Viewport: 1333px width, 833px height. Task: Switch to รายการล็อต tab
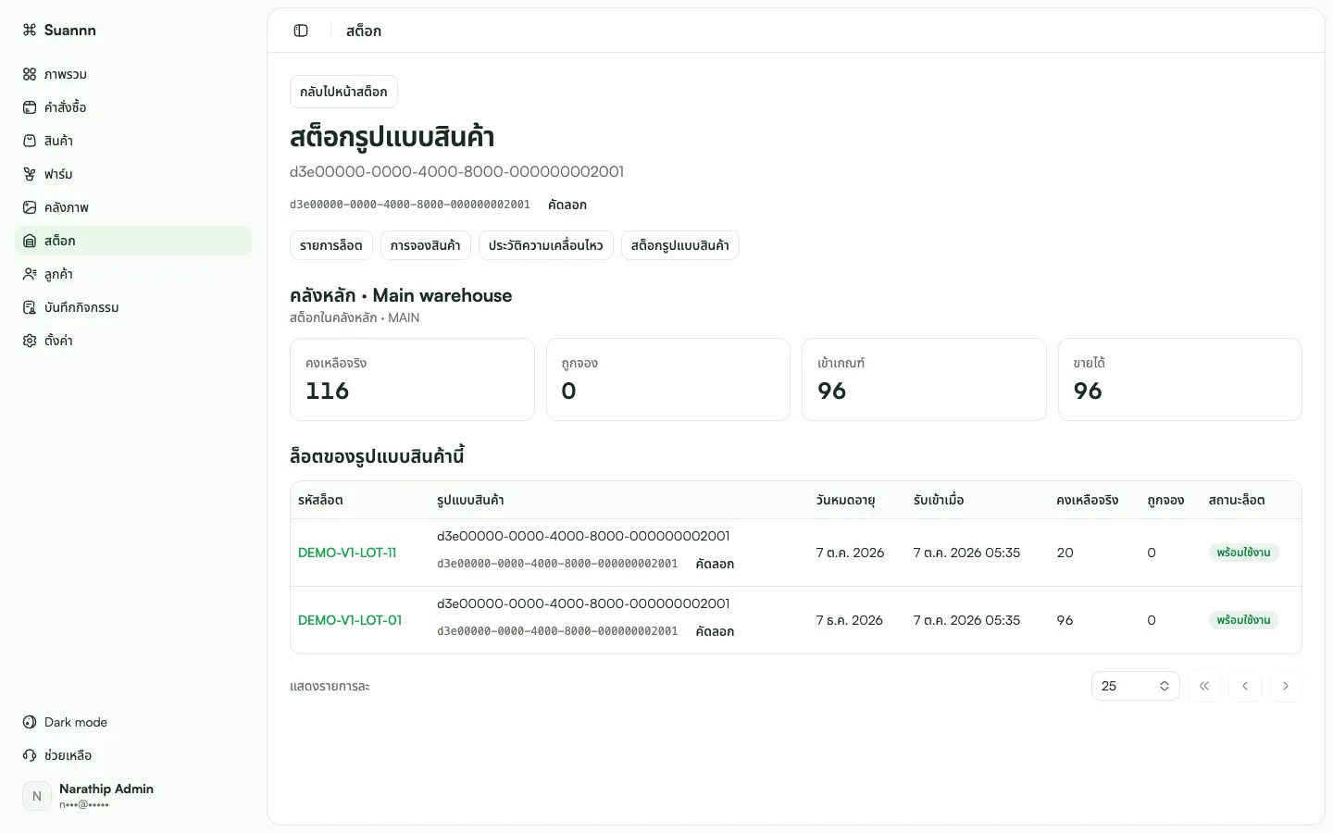pyautogui.click(x=331, y=245)
